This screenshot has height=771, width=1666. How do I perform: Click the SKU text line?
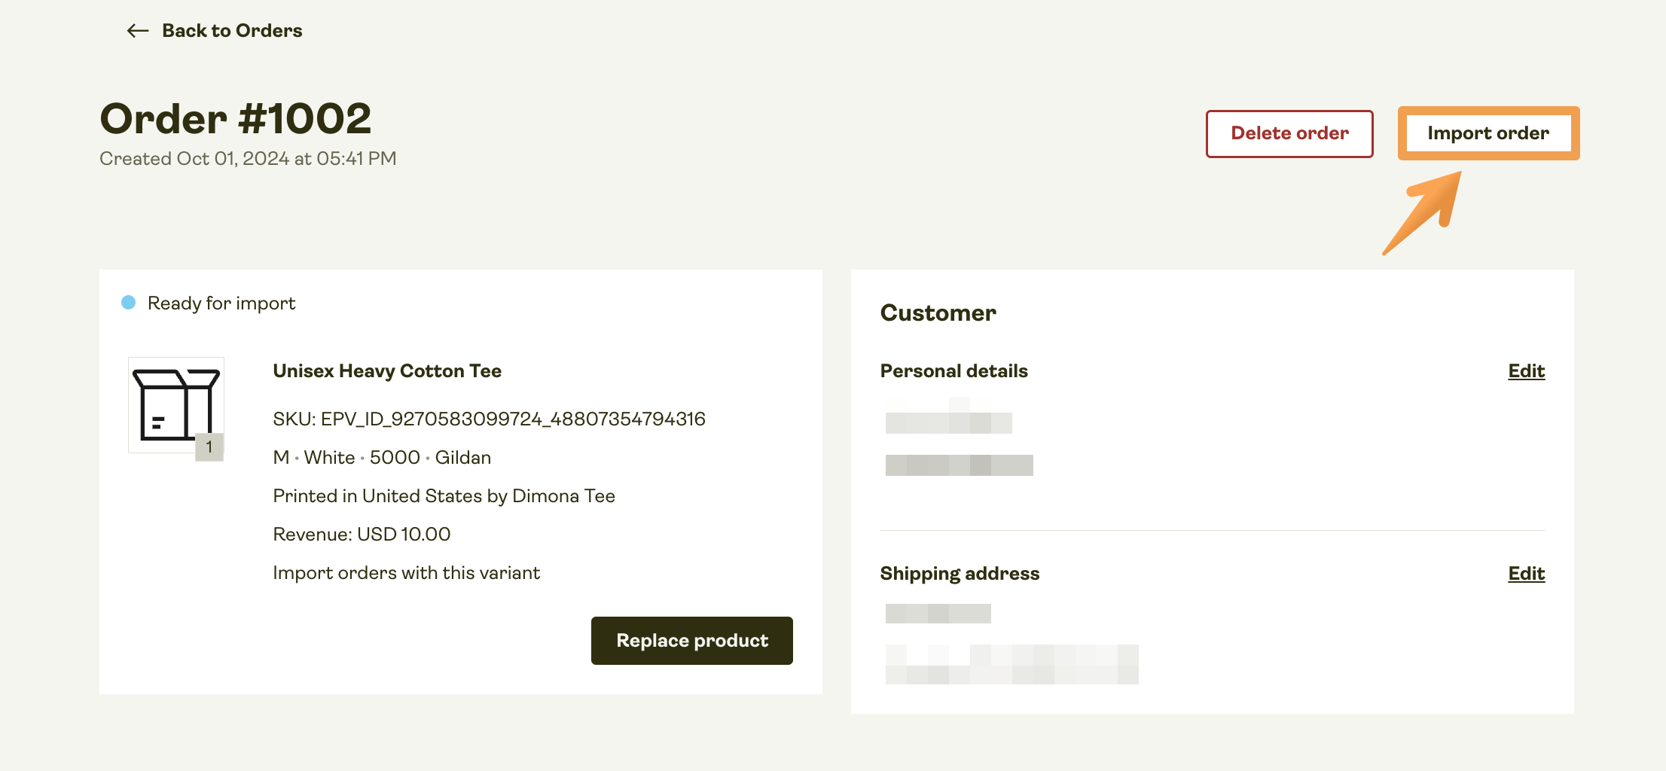(489, 419)
